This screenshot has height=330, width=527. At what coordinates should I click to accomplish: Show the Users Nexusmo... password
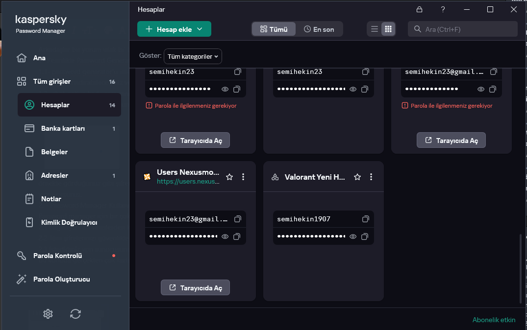coord(225,236)
